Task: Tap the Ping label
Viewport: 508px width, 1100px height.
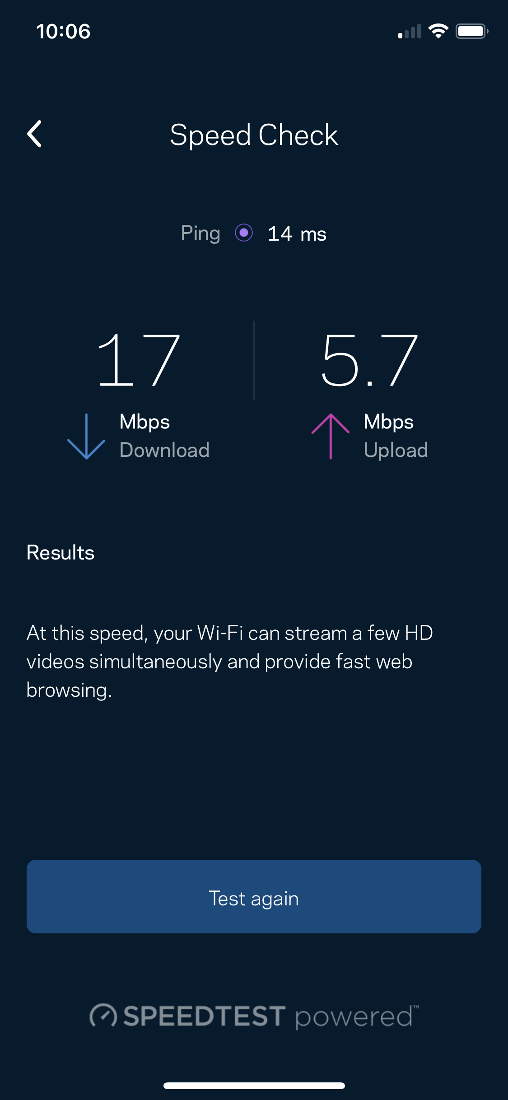Action: pos(200,233)
